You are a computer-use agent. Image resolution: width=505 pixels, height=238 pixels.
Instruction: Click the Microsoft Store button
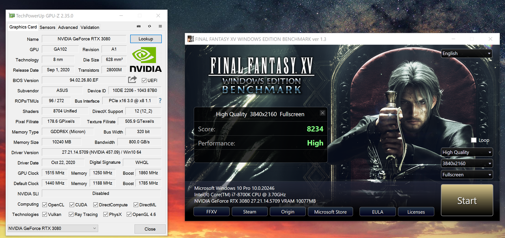330,212
